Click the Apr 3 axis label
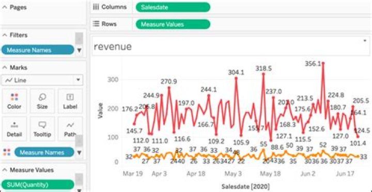This screenshot has height=192, width=372. coord(160,174)
